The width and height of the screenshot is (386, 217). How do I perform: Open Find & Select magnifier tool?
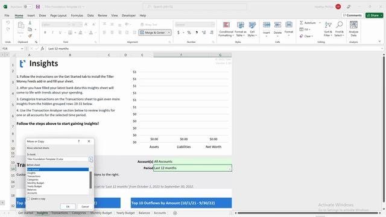[x=339, y=29]
